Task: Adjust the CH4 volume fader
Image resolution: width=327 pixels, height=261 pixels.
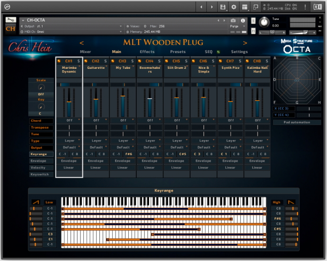Action: tap(150, 99)
